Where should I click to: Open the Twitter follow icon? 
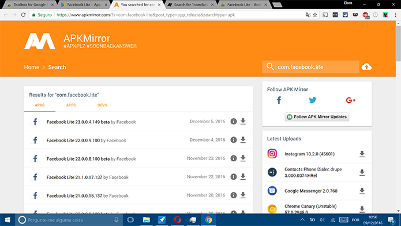coord(313,100)
